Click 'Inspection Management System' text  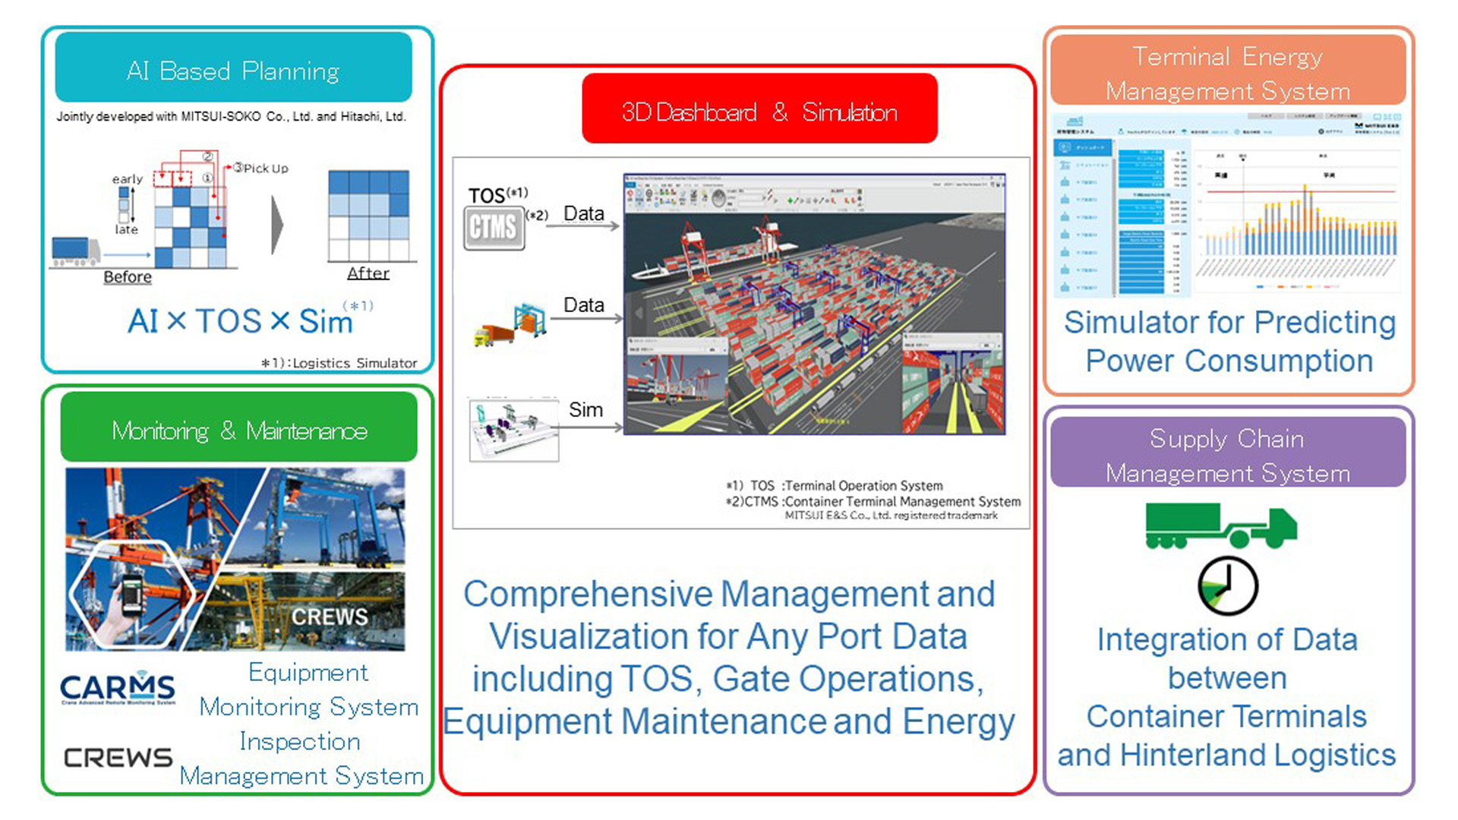[x=301, y=758]
